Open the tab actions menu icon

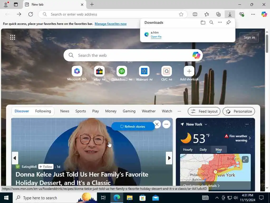tap(16, 4)
